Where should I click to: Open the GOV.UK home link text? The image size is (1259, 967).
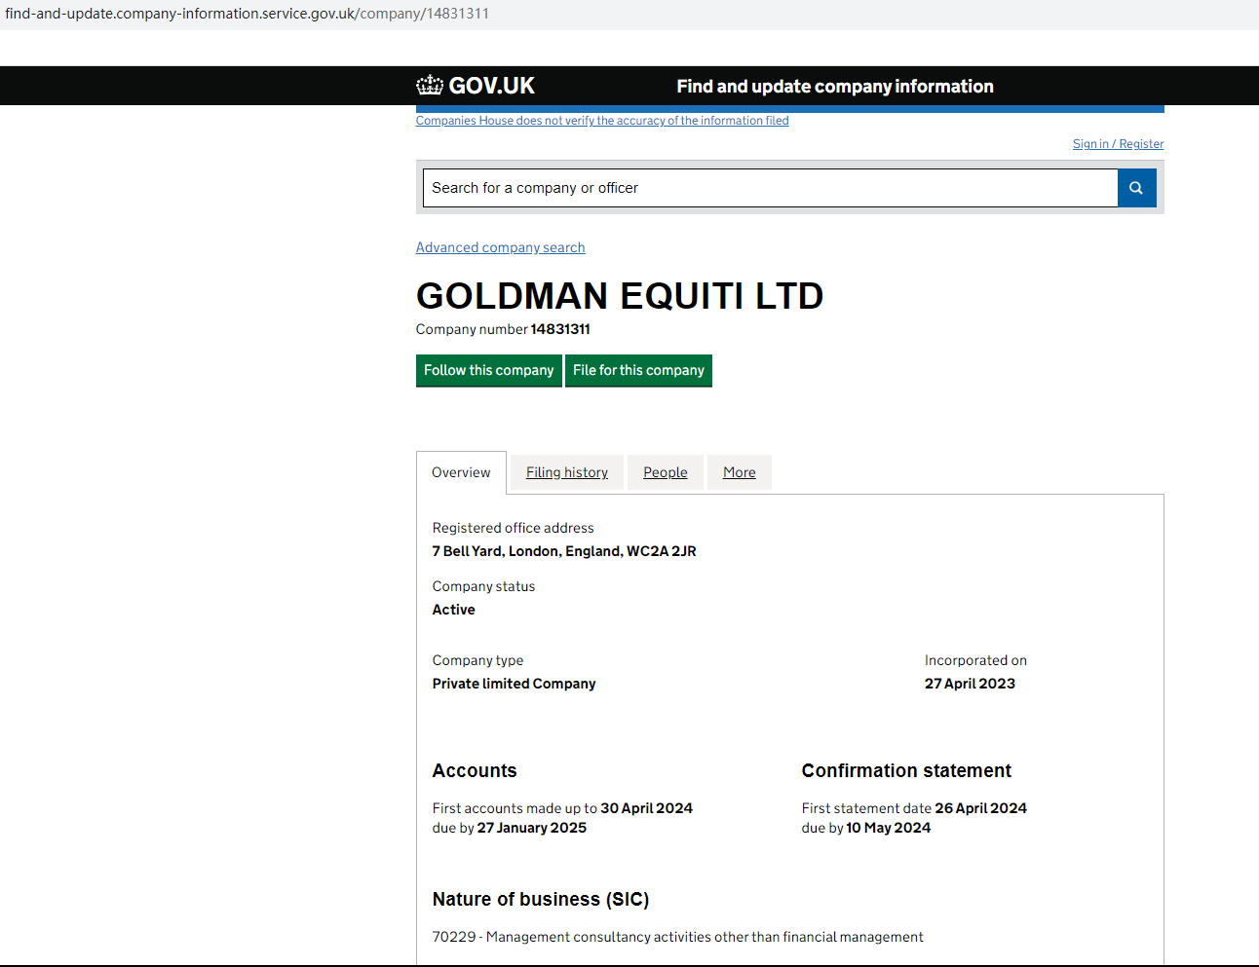[492, 86]
